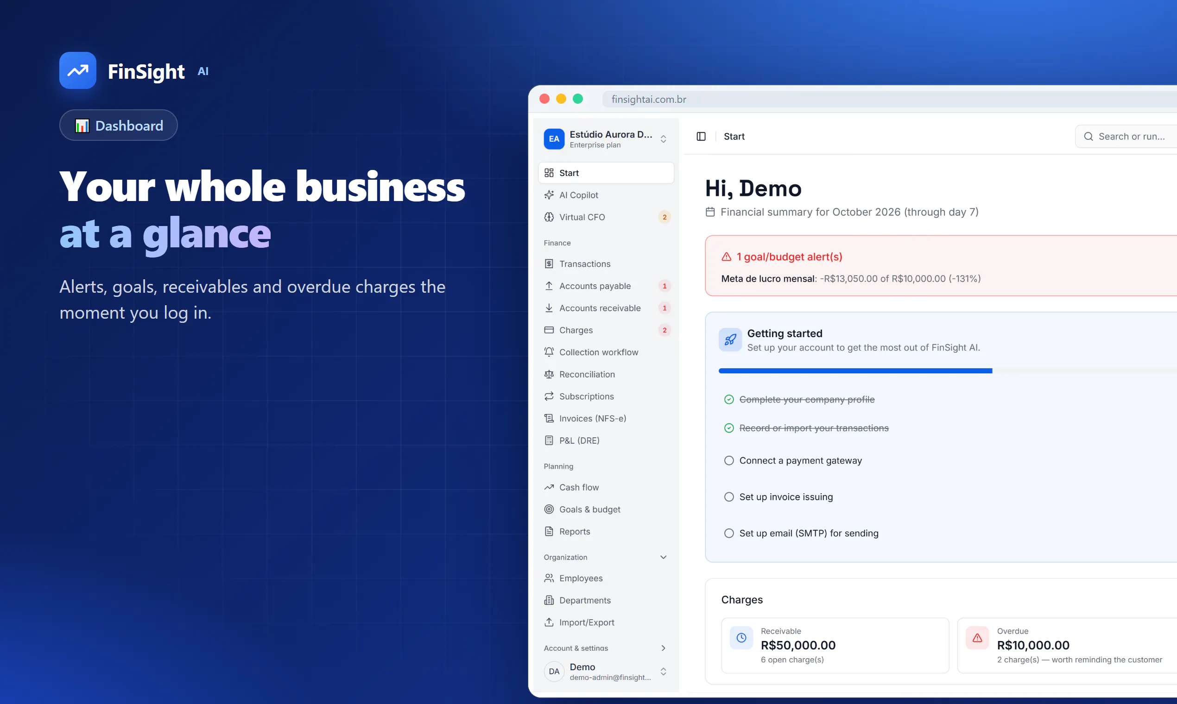The width and height of the screenshot is (1177, 704).
Task: Click the Receivable clock icon in Charges
Action: 741,638
